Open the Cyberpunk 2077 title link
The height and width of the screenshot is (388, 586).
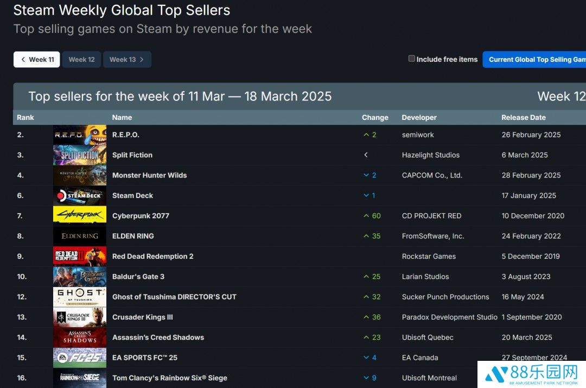(x=141, y=215)
